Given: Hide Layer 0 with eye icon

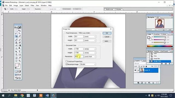Looking at the screenshot, I should pyautogui.click(x=135, y=70).
